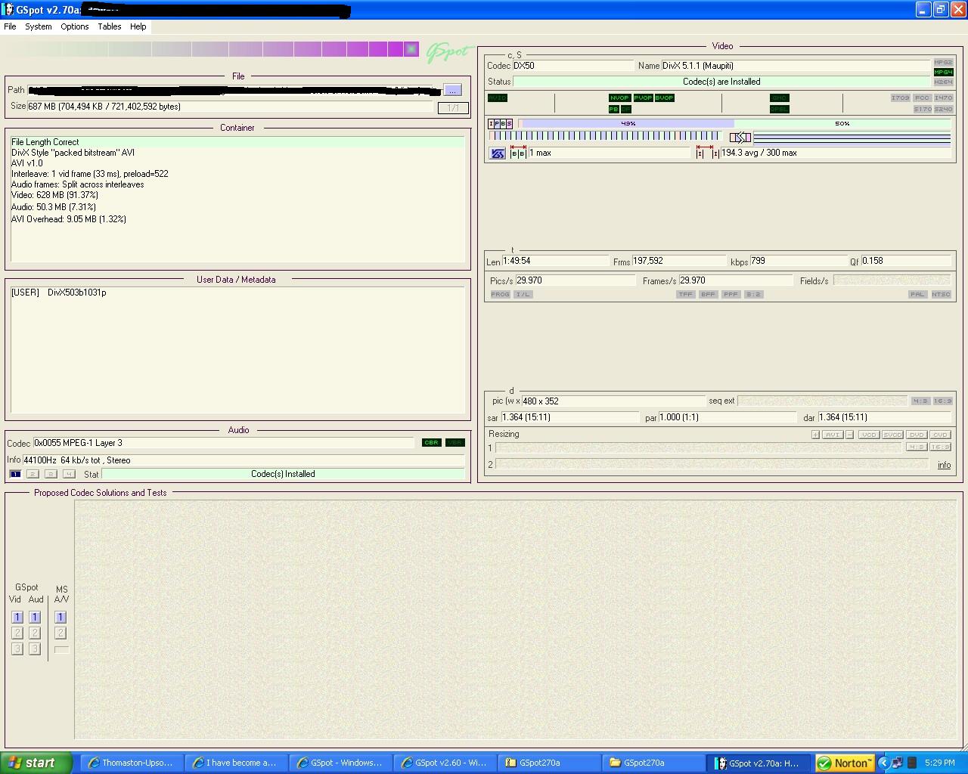Click the blue VSS graph icon
Image resolution: width=968 pixels, height=774 pixels.
(498, 153)
